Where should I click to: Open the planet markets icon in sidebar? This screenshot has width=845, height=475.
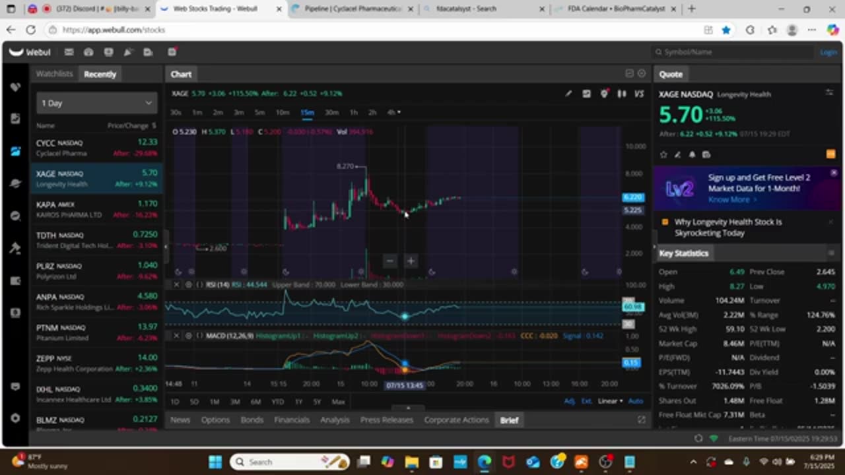16,183
